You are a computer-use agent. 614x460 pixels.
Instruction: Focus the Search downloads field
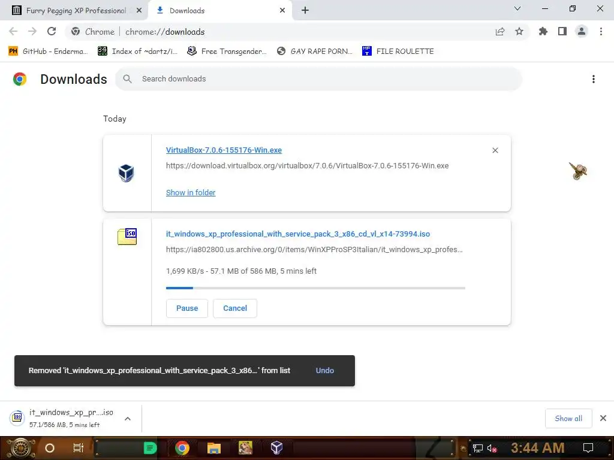tap(318, 79)
